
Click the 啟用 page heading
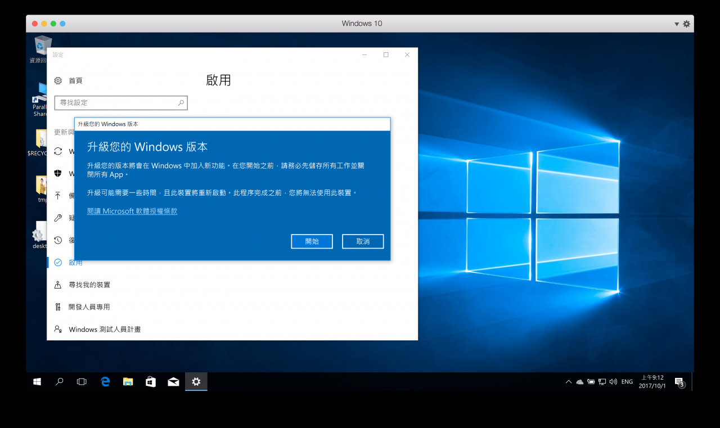point(218,80)
